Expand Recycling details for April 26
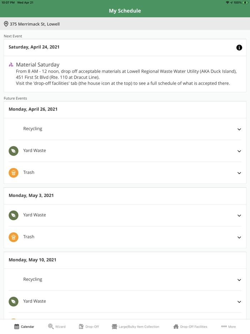The width and height of the screenshot is (250, 334). (x=239, y=129)
